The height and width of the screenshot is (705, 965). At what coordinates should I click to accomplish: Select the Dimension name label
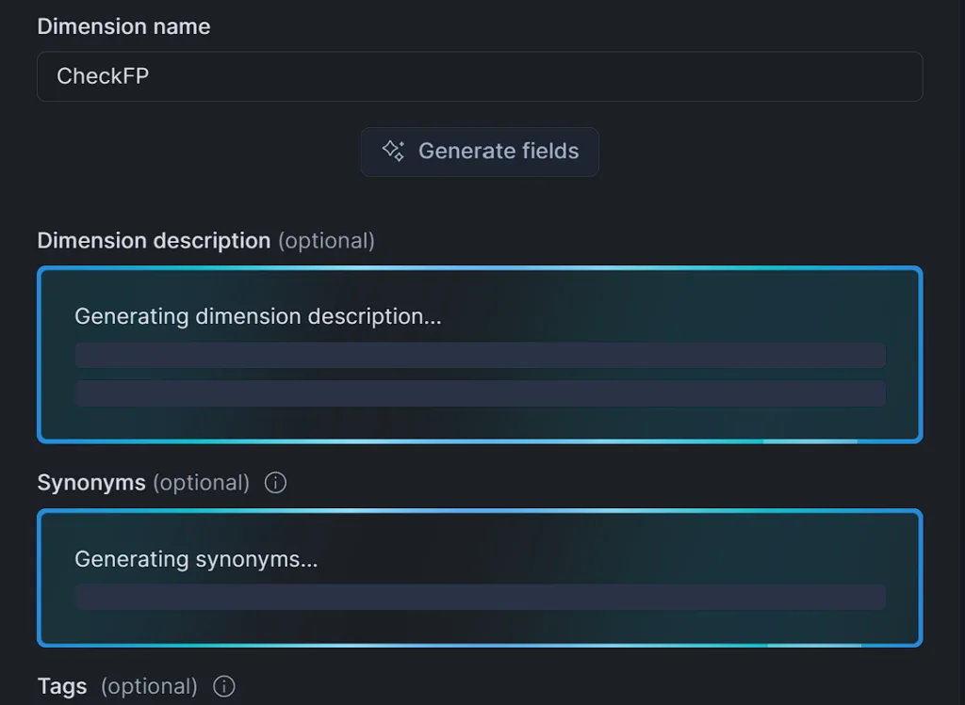click(x=123, y=26)
